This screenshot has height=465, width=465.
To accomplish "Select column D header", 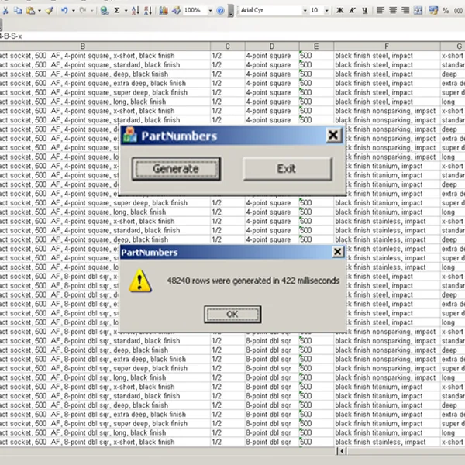I will coord(272,46).
